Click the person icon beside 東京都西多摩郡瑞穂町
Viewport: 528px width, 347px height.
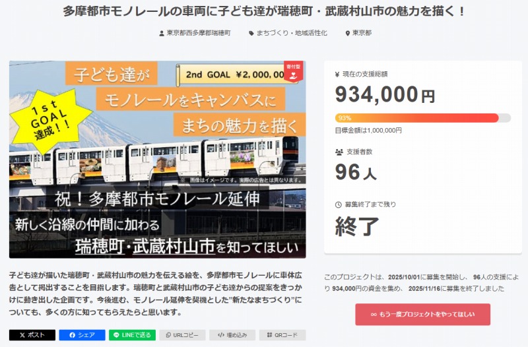click(x=162, y=33)
